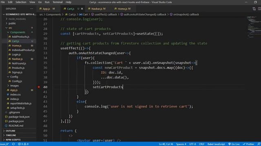Open Explorer more actions ellipsis
Viewport: 261px width, 146px height.
pos(32,9)
